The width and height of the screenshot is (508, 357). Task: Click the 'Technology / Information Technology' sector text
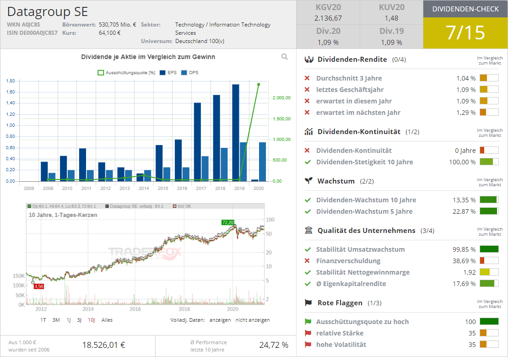[x=223, y=25]
